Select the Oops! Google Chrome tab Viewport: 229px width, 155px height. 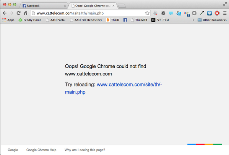(x=93, y=6)
